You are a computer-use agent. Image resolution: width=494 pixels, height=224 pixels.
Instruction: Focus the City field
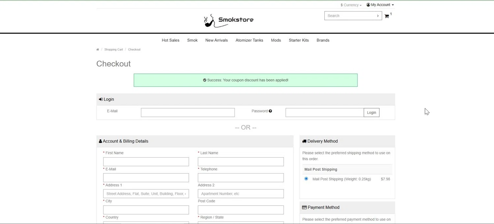[x=146, y=210]
